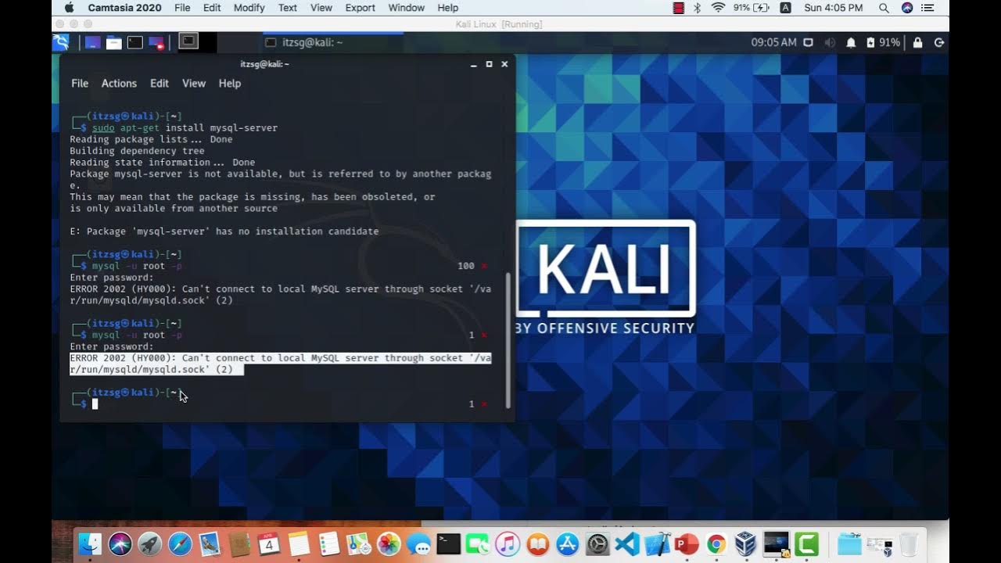The width and height of the screenshot is (1001, 563).
Task: Maximize the itzsg@kali terminal window
Action: [x=489, y=64]
